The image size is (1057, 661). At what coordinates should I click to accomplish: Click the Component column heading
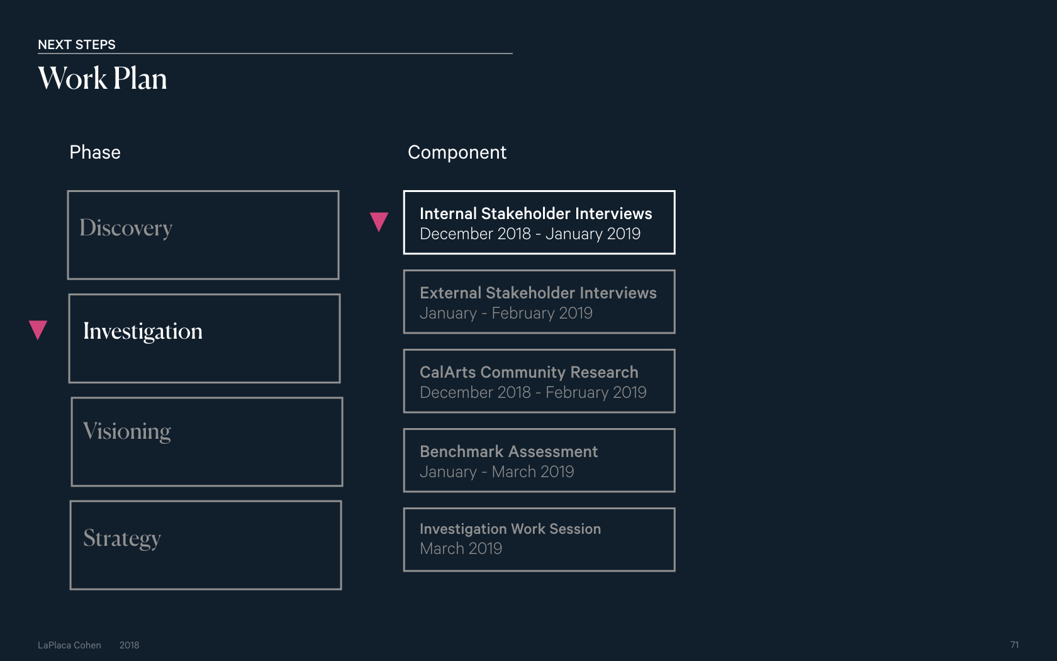coord(457,153)
